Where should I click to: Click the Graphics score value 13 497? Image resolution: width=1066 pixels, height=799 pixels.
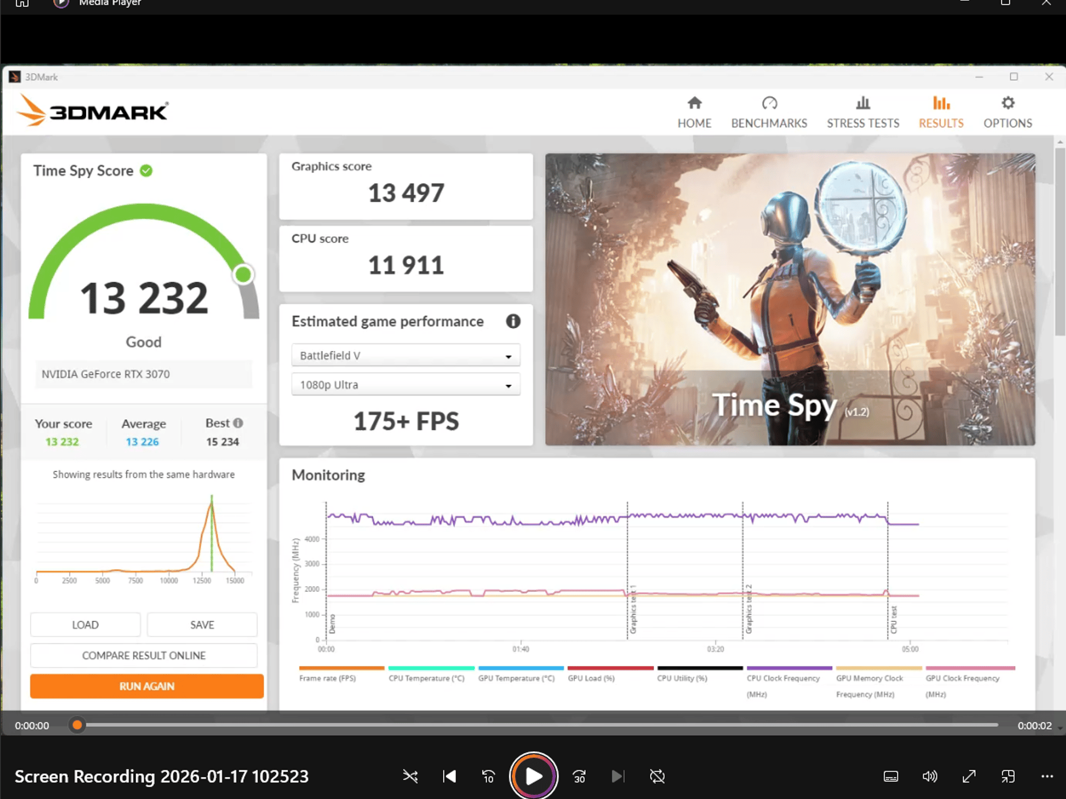click(406, 193)
